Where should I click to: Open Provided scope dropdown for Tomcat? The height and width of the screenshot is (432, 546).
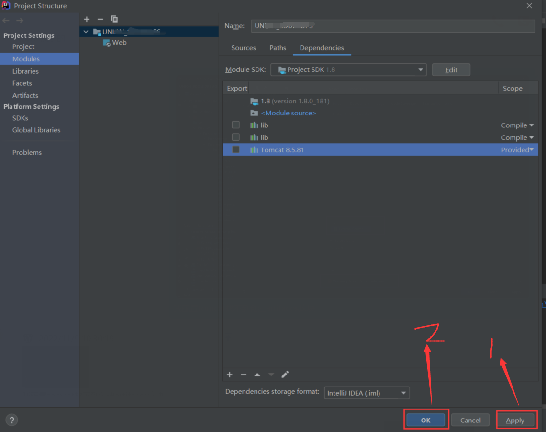point(517,150)
